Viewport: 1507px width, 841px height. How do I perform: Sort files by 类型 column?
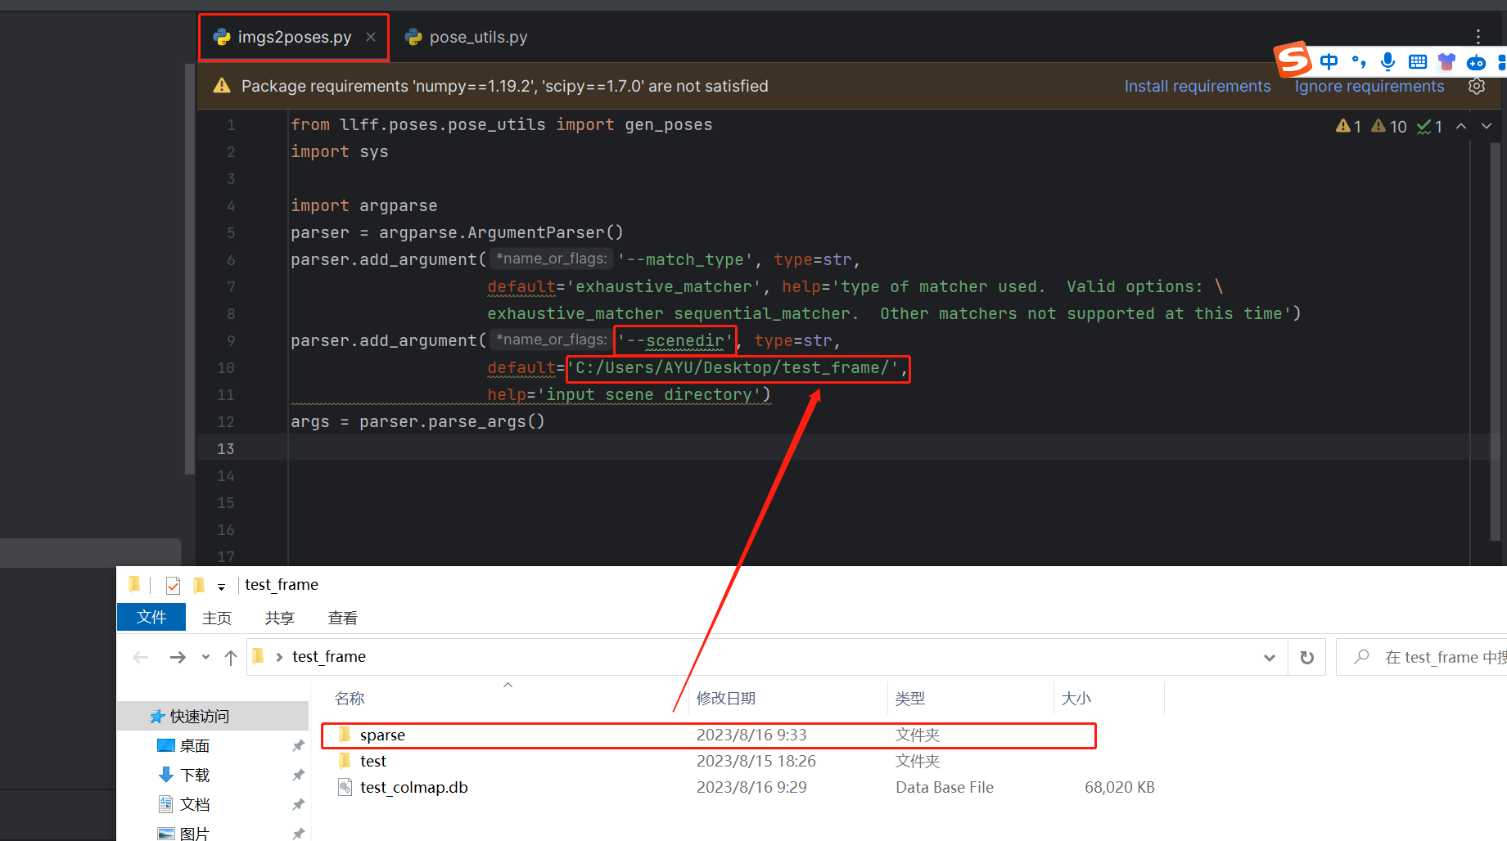[910, 699]
